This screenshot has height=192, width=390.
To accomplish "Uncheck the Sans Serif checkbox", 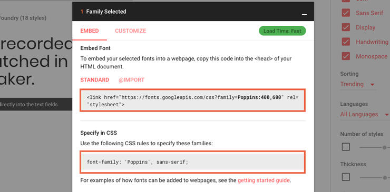I will [346, 13].
